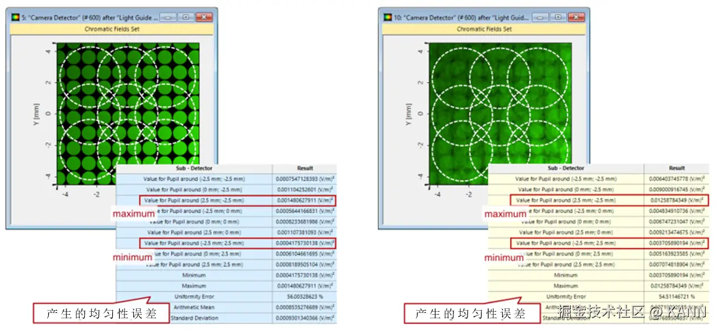Maximize the window 10 Camera Detector
717x330 pixels.
coord(558,18)
